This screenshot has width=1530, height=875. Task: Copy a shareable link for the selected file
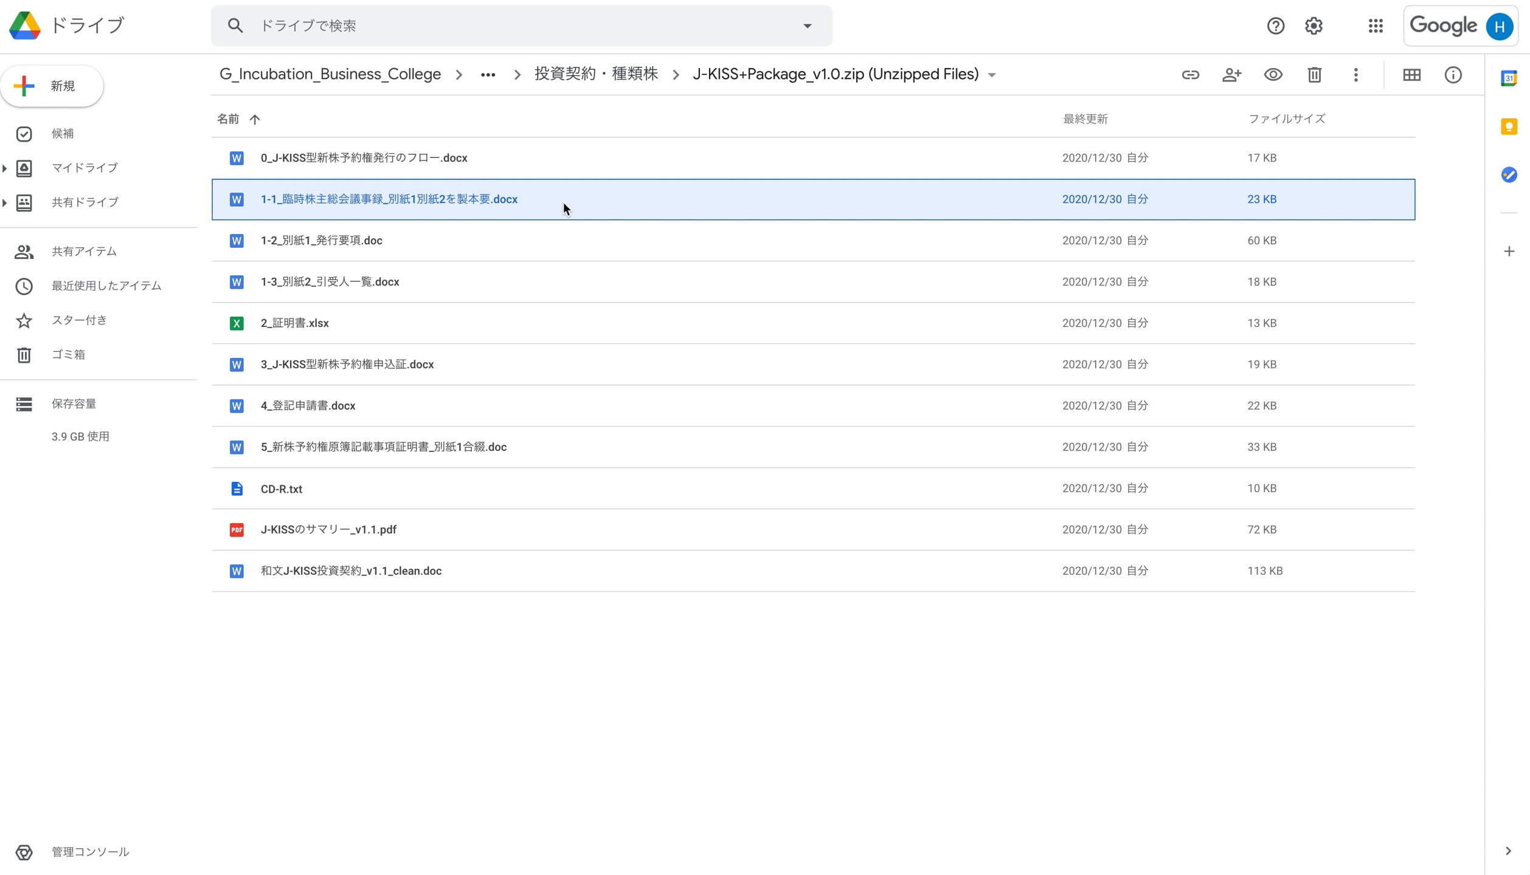1191,74
